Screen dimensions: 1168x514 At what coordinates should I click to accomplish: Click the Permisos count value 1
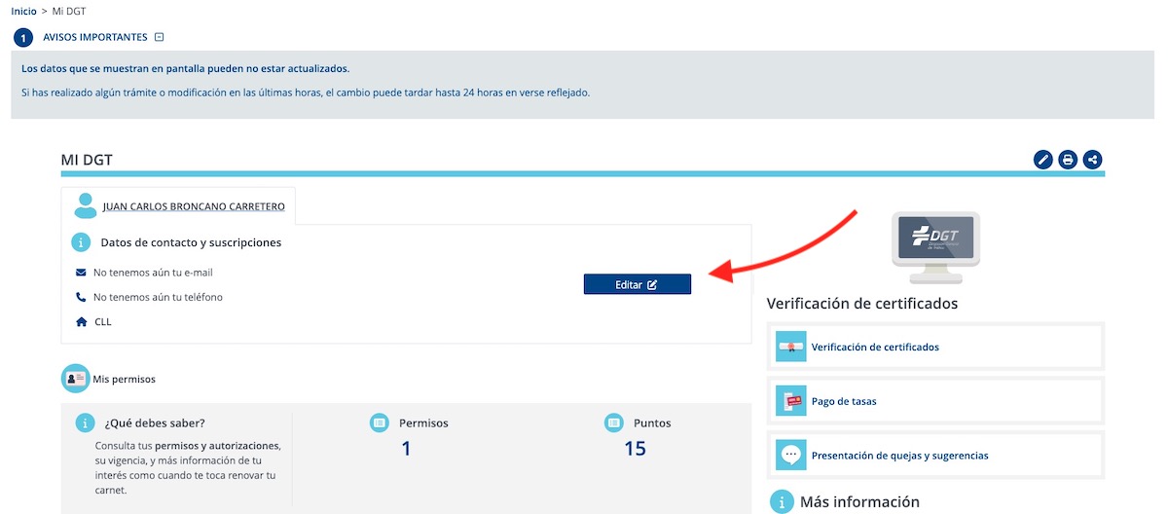pyautogui.click(x=407, y=449)
